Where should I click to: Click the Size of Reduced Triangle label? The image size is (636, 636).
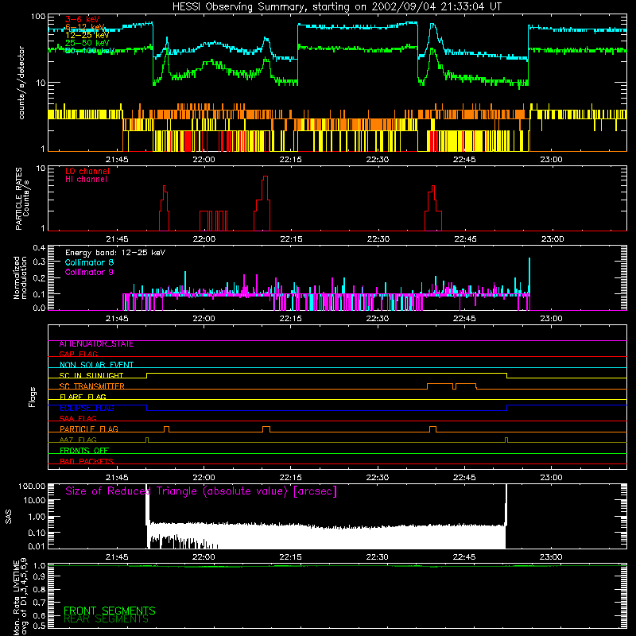tap(201, 491)
